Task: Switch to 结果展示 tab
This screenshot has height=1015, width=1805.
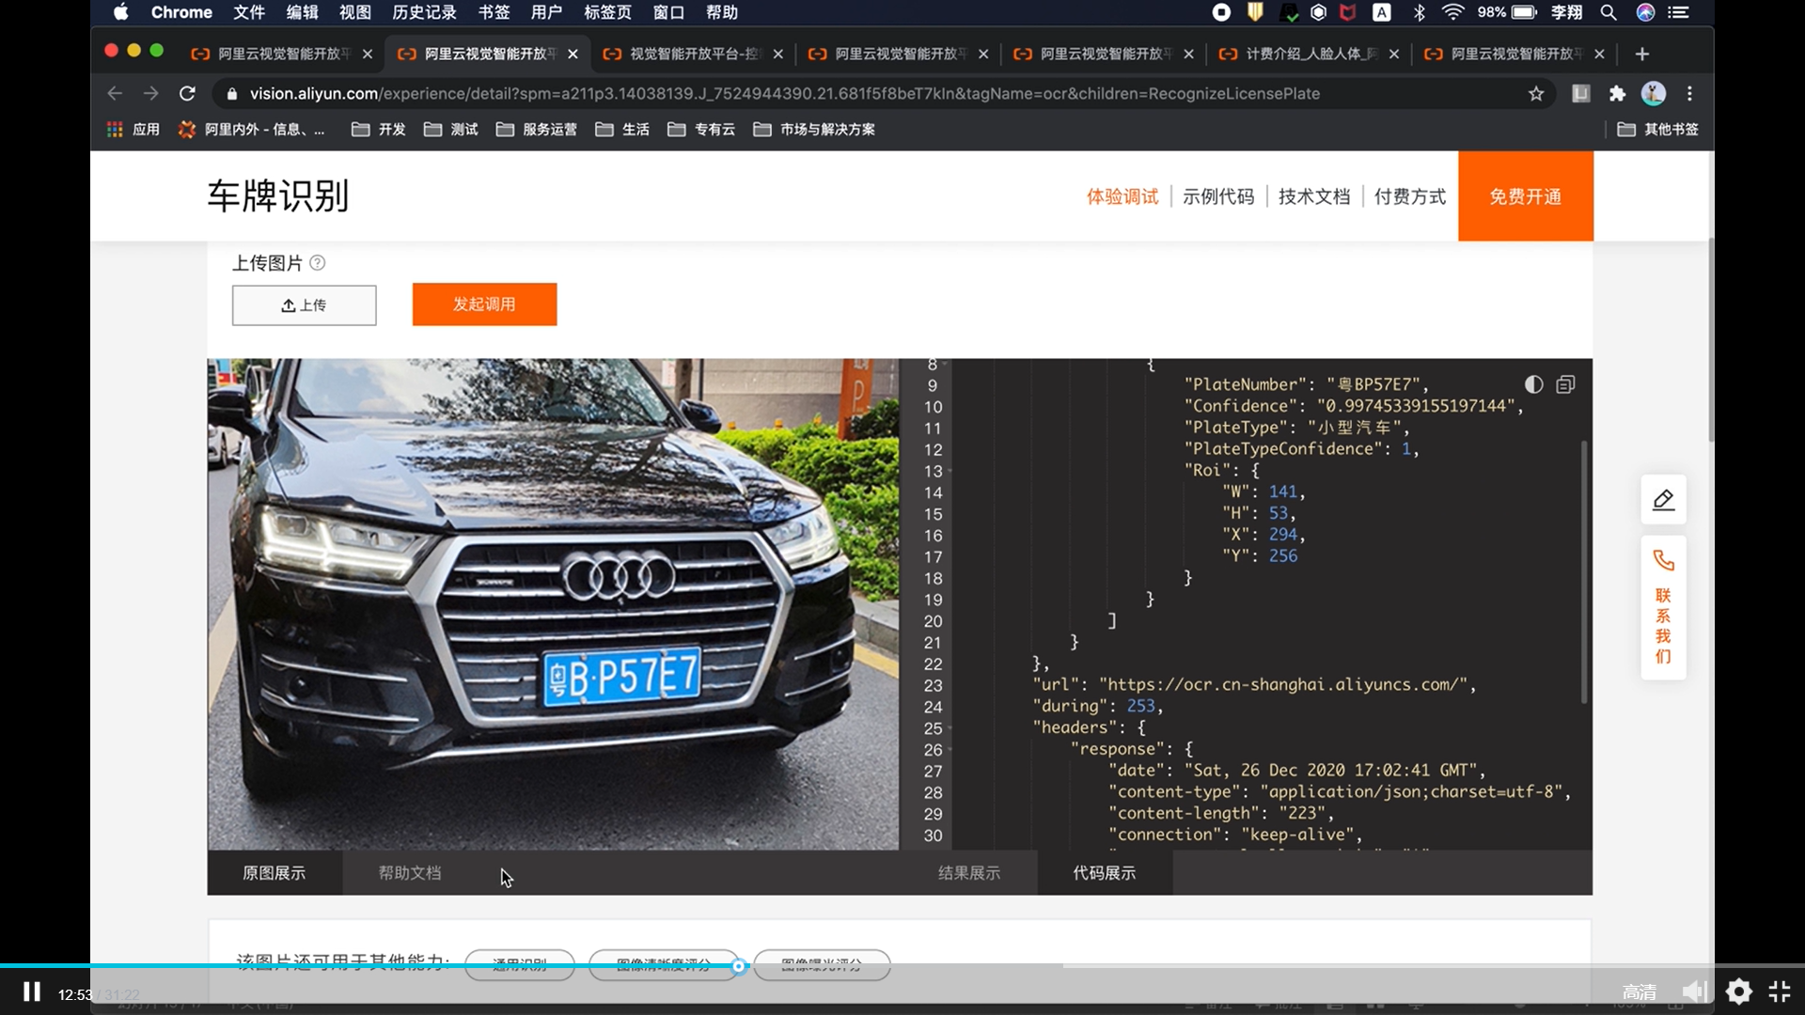Action: click(968, 873)
